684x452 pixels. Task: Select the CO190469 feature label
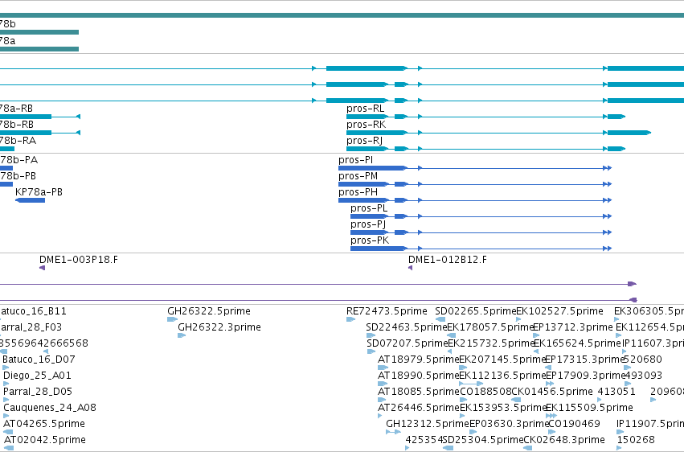(574, 424)
